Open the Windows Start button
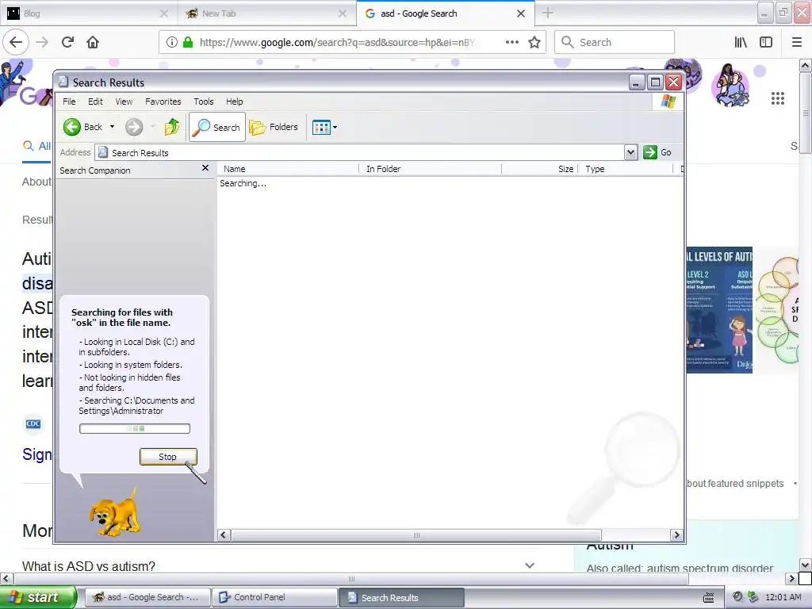 point(38,597)
